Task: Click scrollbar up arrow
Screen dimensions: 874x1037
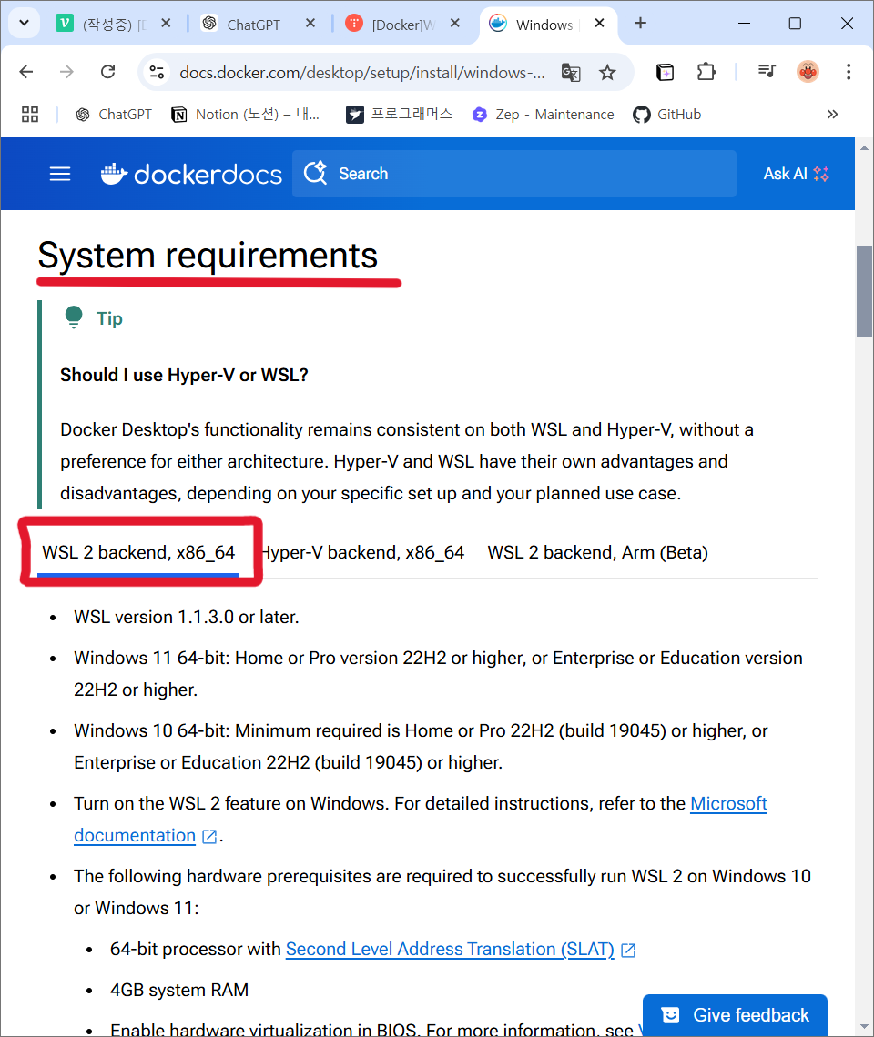Action: tap(864, 147)
